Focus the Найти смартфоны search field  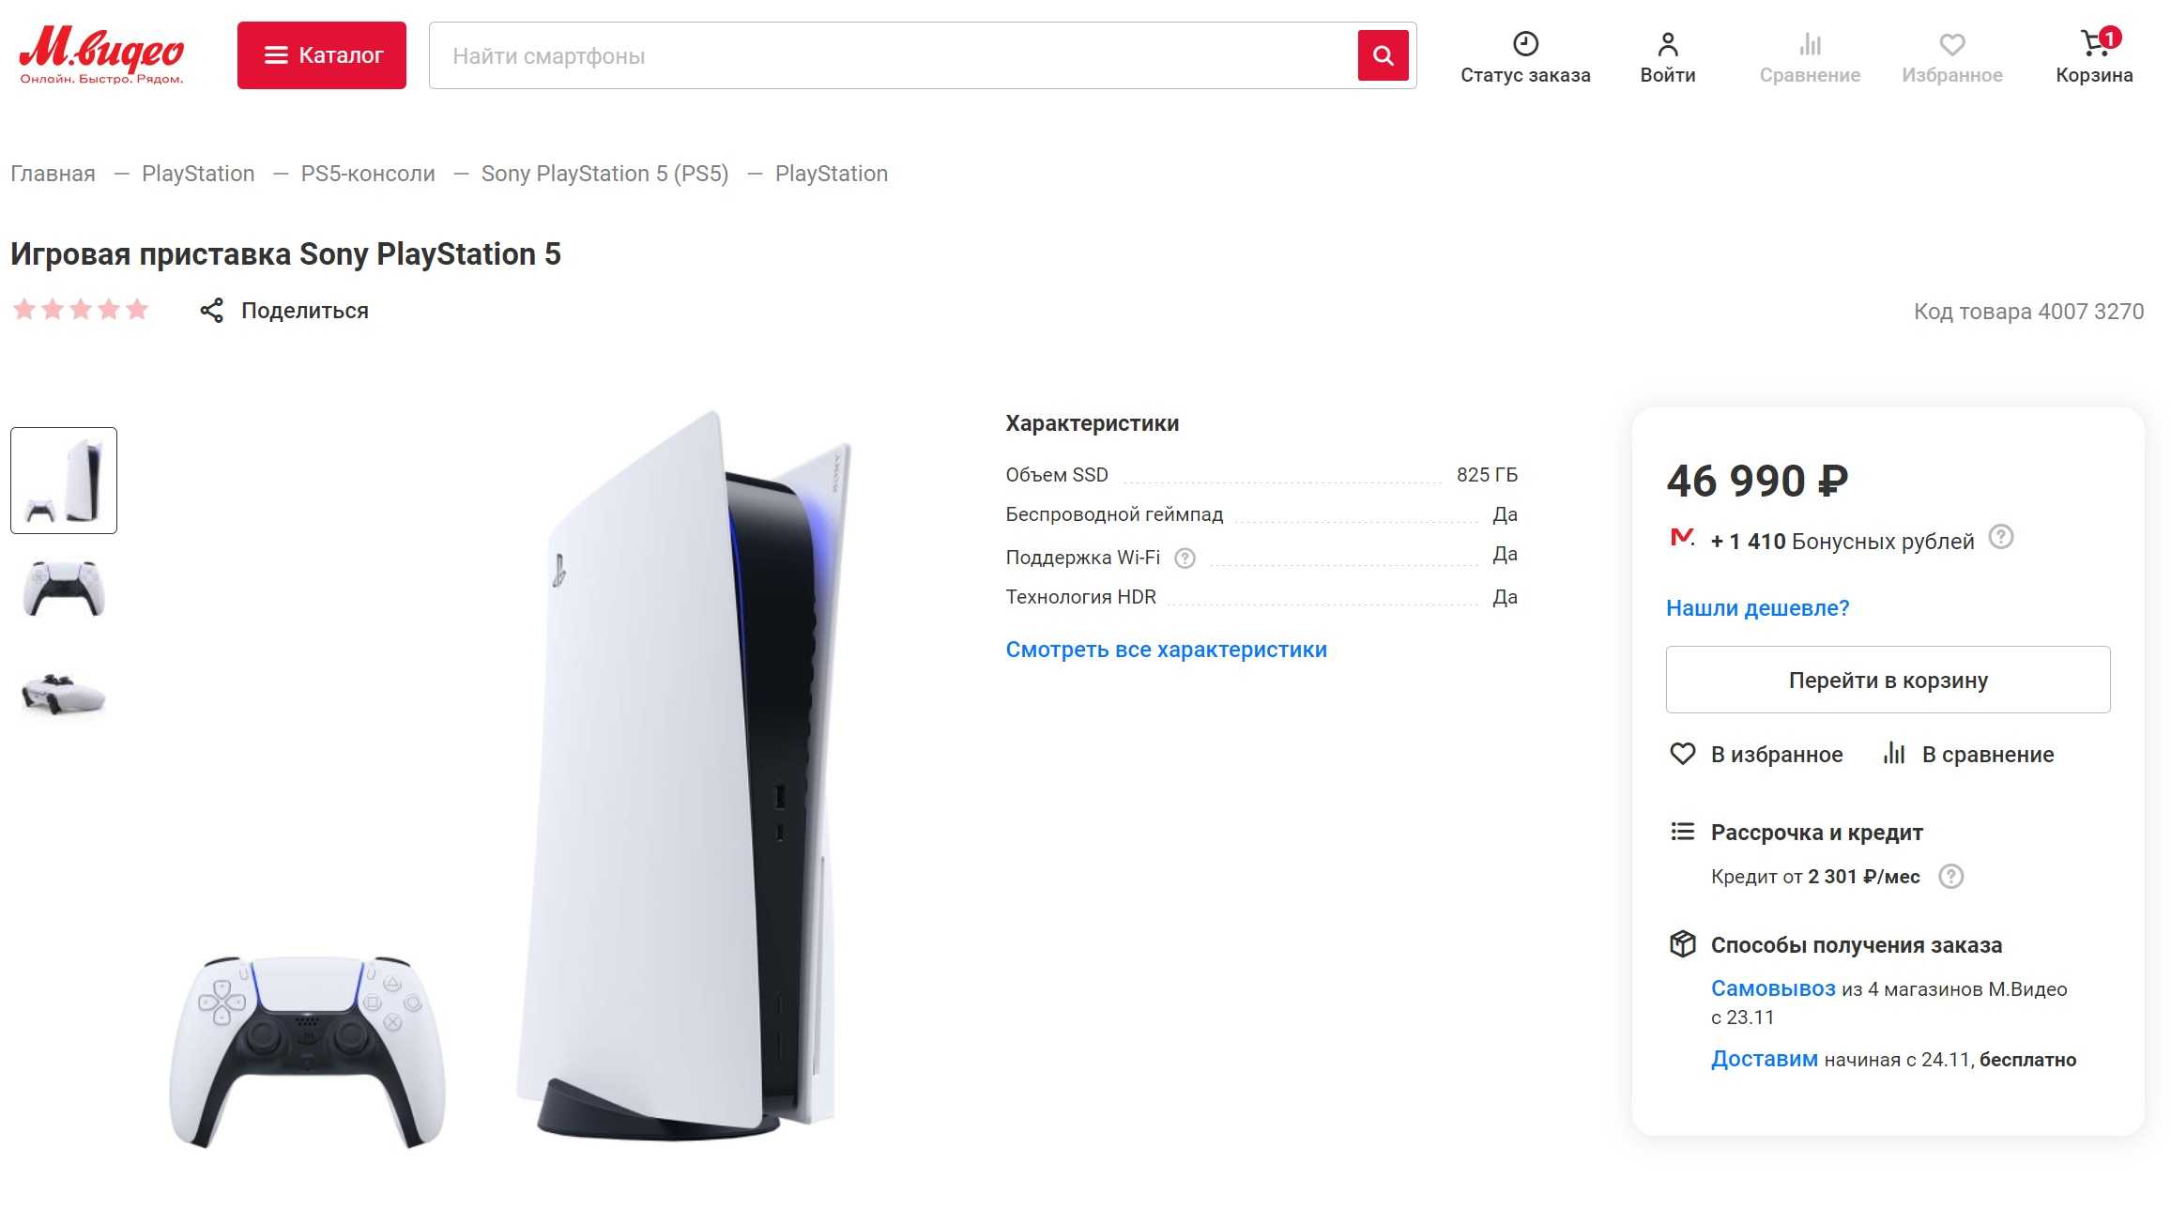892,55
